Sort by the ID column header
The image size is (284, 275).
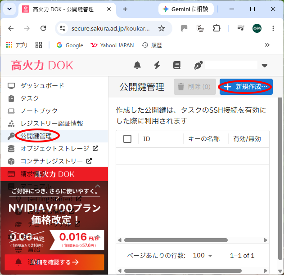click(147, 139)
